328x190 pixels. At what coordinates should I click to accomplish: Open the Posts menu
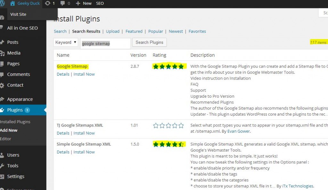pyautogui.click(x=13, y=42)
